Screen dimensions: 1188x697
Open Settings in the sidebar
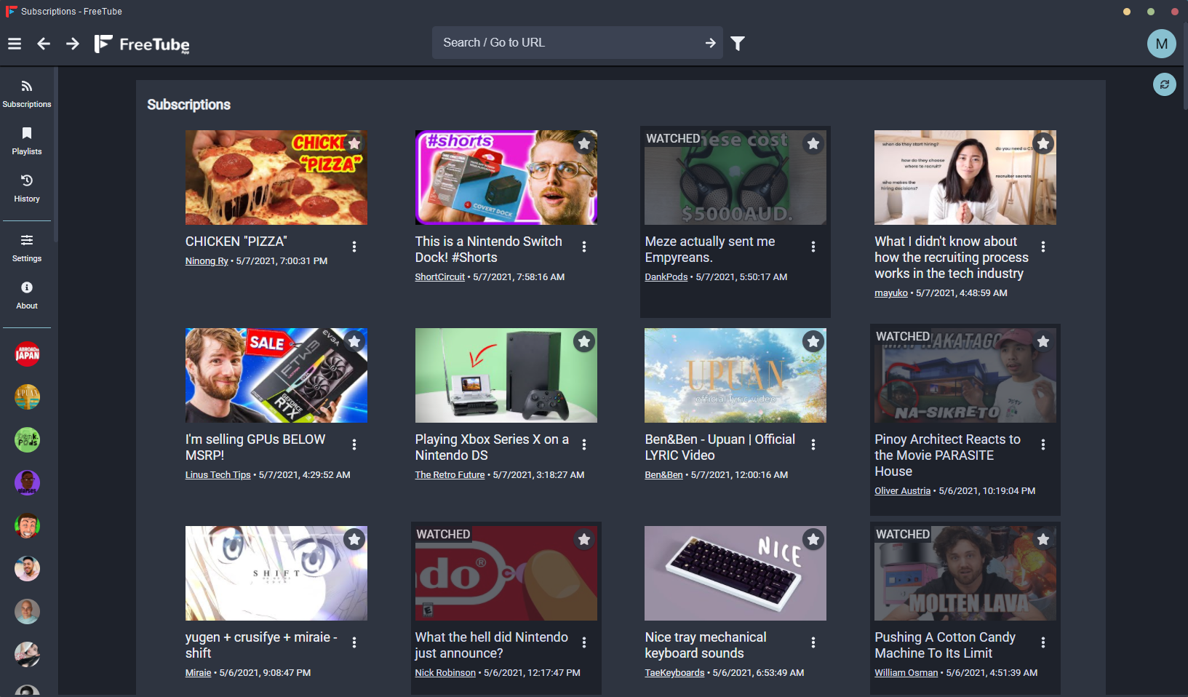[27, 248]
